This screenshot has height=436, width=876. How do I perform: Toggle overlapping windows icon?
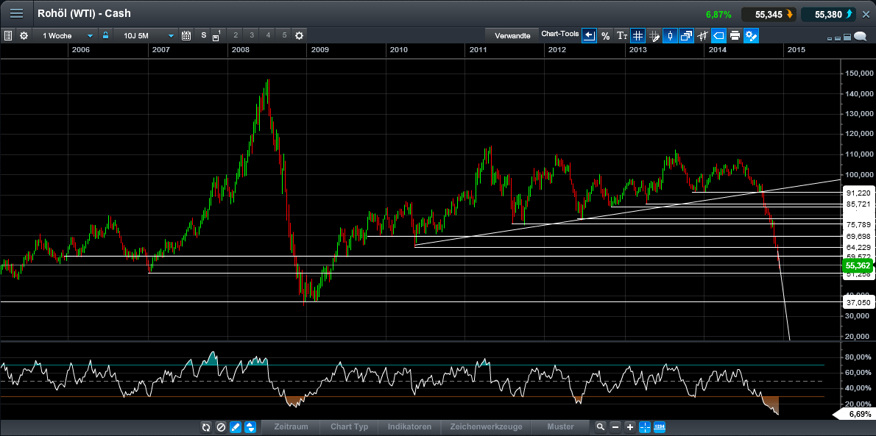687,36
